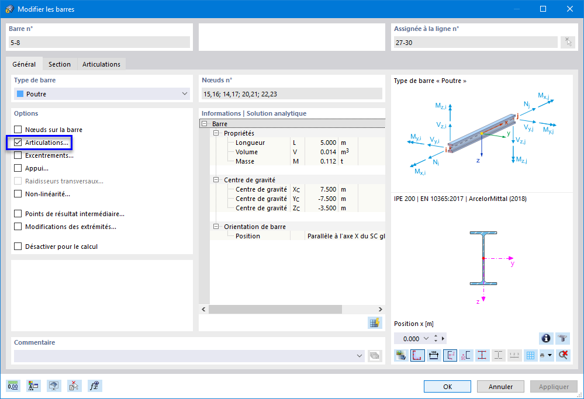The height and width of the screenshot is (399, 584).
Task: Click the deselect icon with red X cursor
Action: pyautogui.click(x=74, y=386)
